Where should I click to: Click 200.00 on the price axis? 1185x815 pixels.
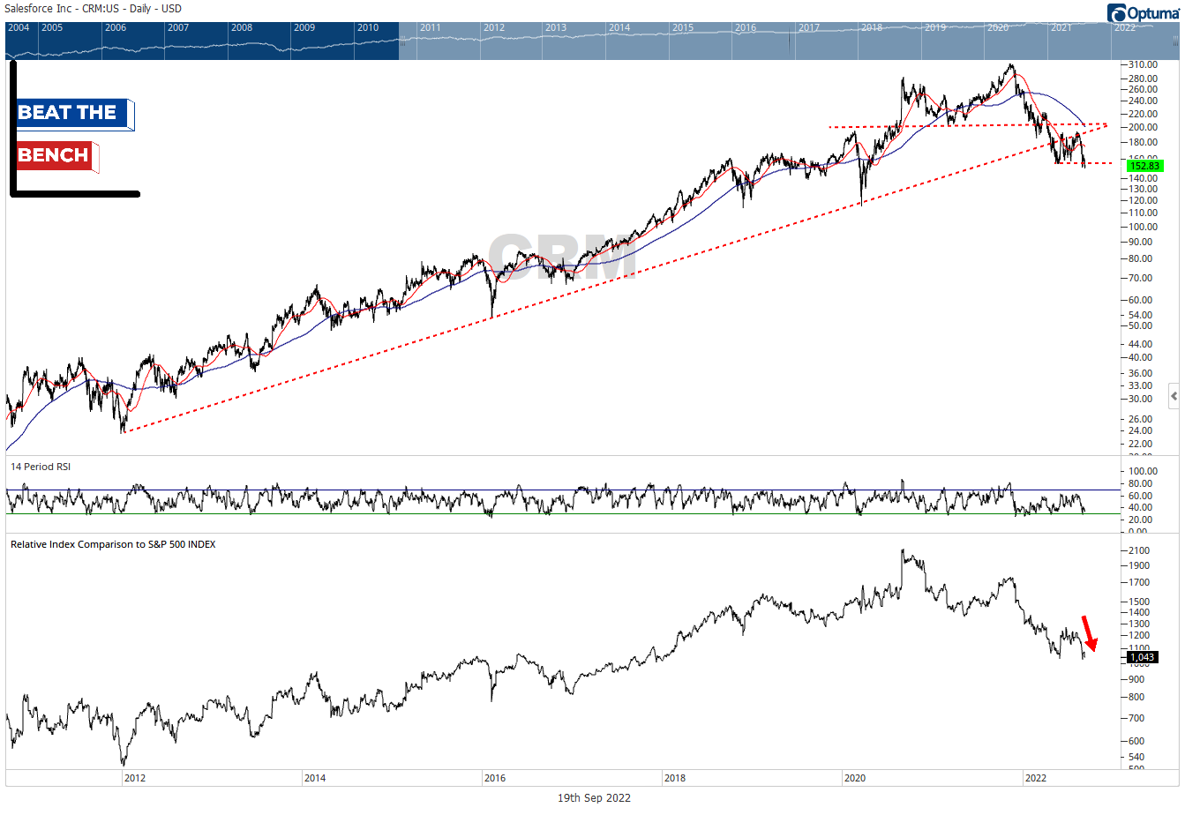(x=1143, y=128)
